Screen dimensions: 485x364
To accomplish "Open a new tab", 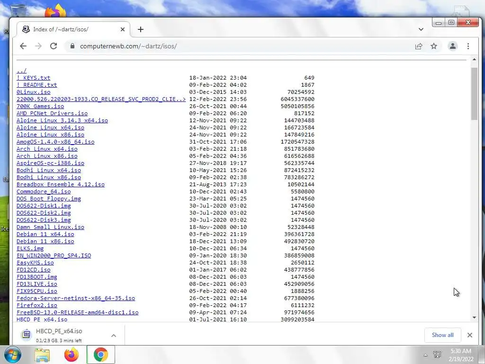I will 140,29.
